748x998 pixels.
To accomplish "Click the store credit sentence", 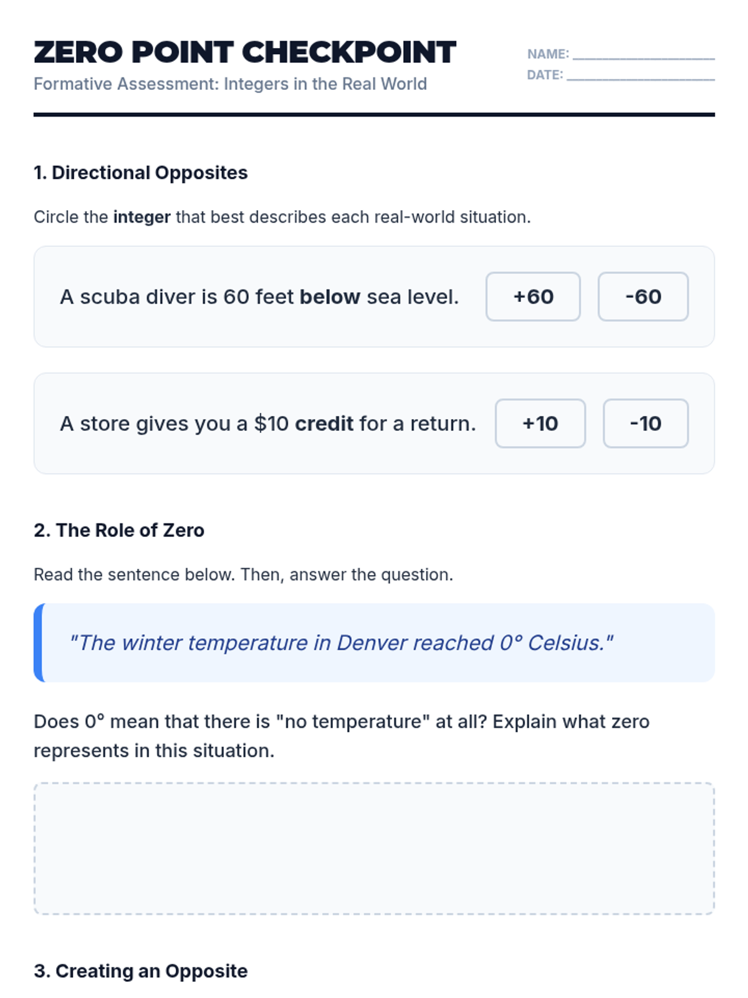I will click(267, 424).
